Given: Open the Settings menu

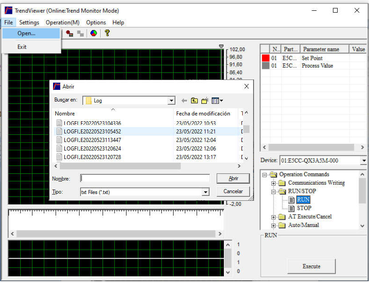Looking at the screenshot, I should (x=29, y=22).
